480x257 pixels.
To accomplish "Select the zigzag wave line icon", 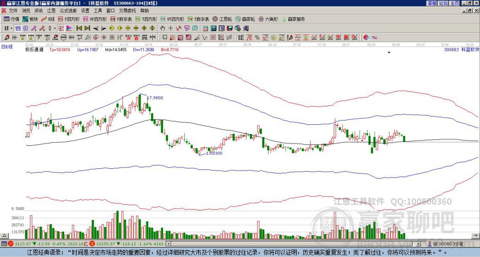I will [x=204, y=38].
